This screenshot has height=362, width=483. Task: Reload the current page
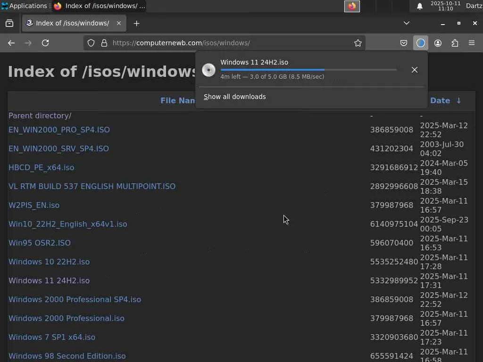coord(45,43)
